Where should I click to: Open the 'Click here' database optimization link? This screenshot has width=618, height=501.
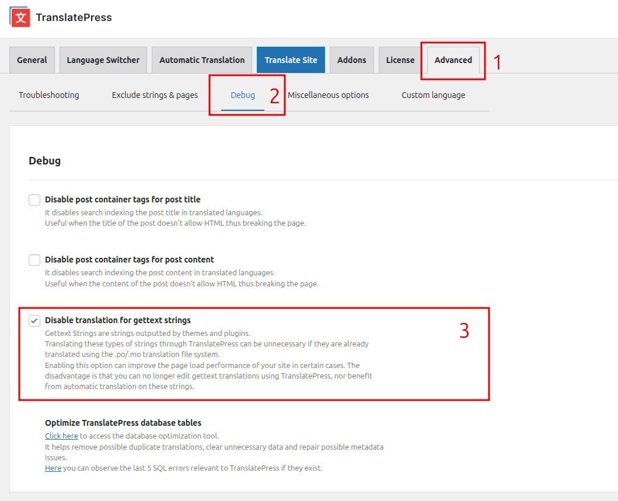pos(61,436)
